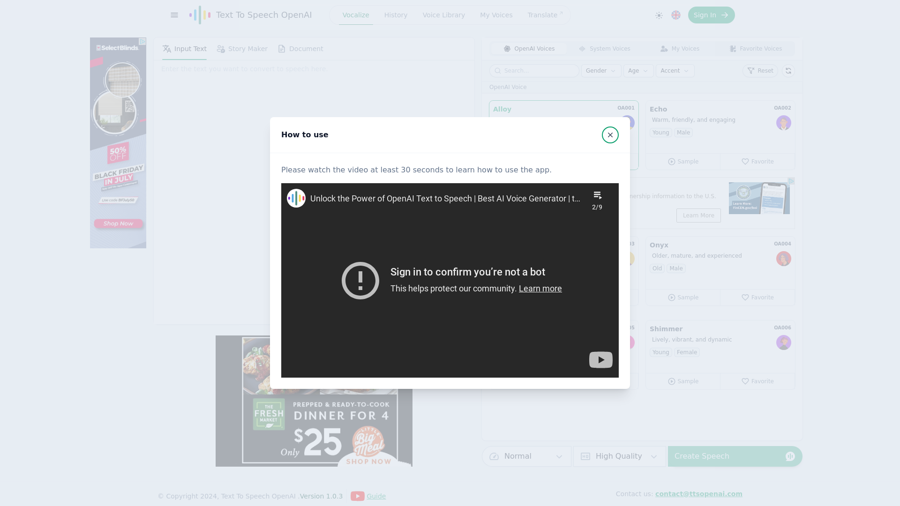900x506 pixels.
Task: Open the video title link
Action: tap(445, 199)
